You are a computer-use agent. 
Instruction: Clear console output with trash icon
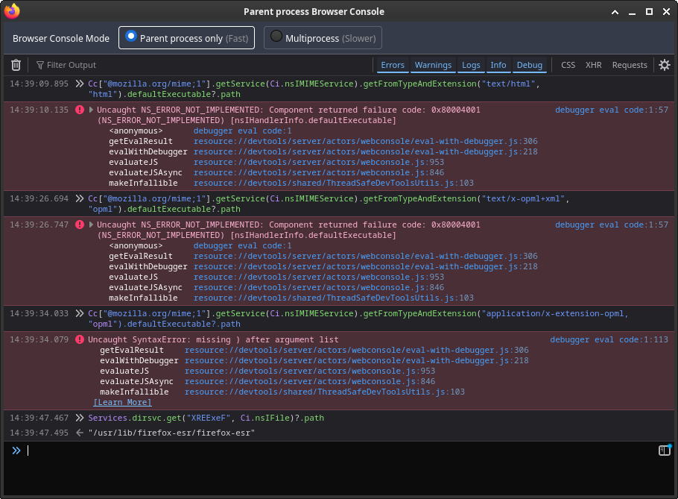pos(16,65)
